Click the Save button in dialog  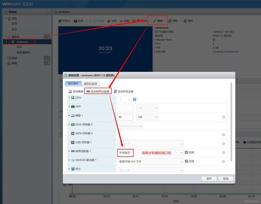(x=209, y=178)
